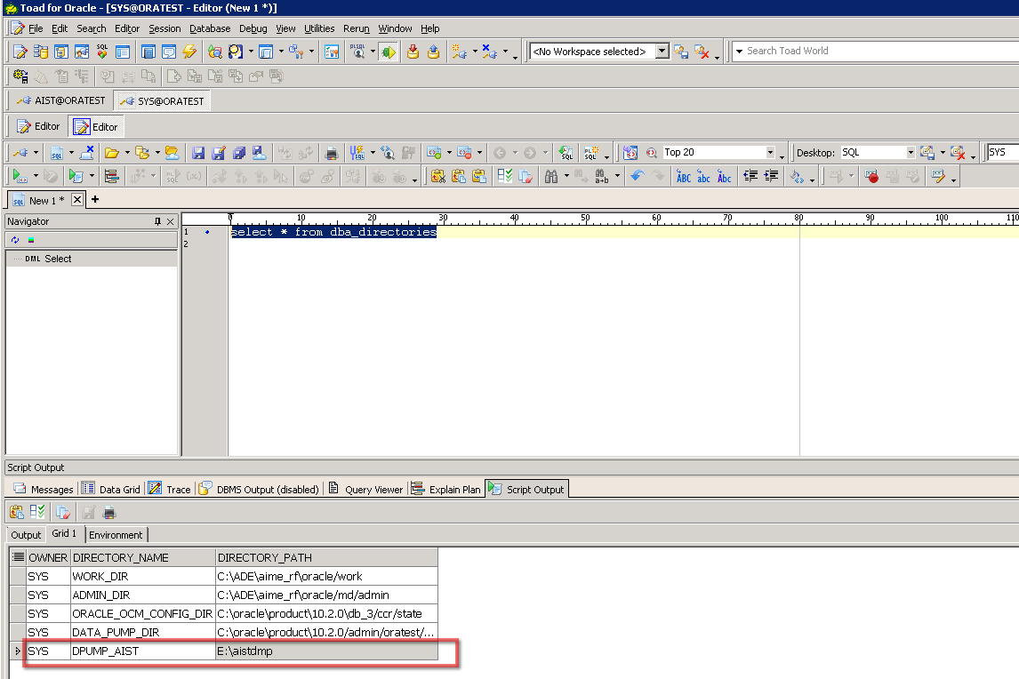1019x679 pixels.
Task: Close the New 1 editor tab
Action: (76, 200)
